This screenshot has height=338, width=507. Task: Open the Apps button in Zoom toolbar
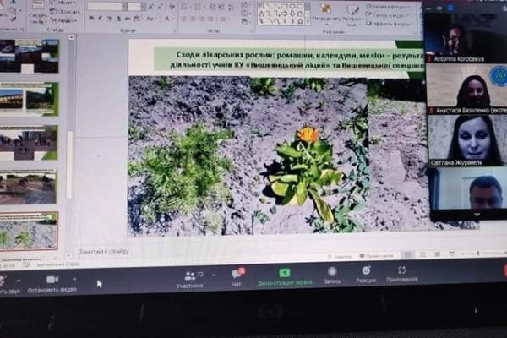click(401, 273)
